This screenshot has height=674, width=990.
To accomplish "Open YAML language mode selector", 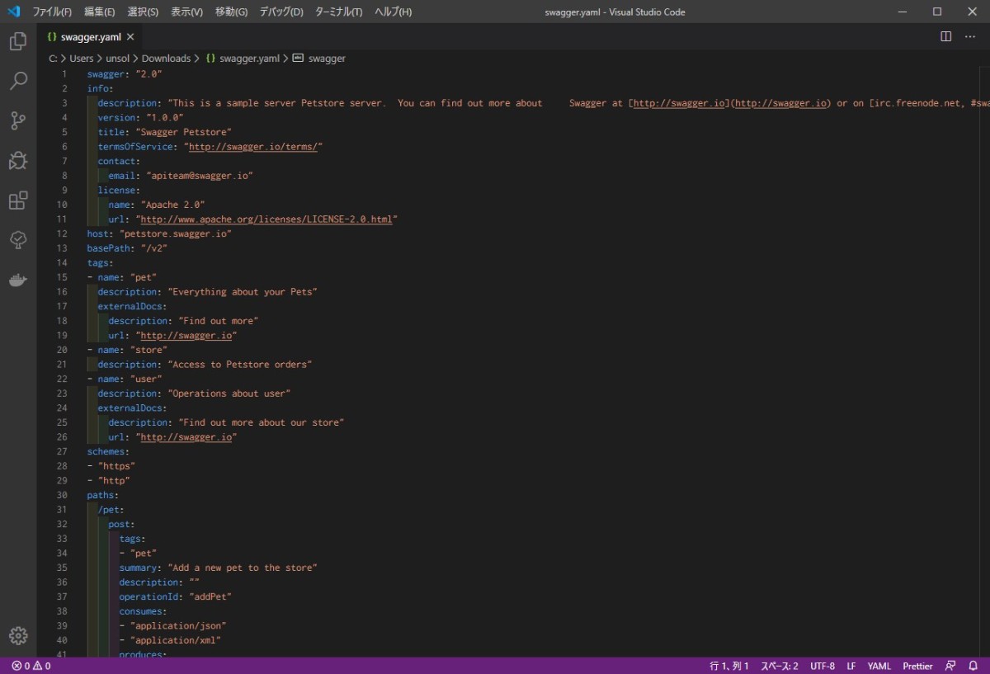I will point(879,666).
